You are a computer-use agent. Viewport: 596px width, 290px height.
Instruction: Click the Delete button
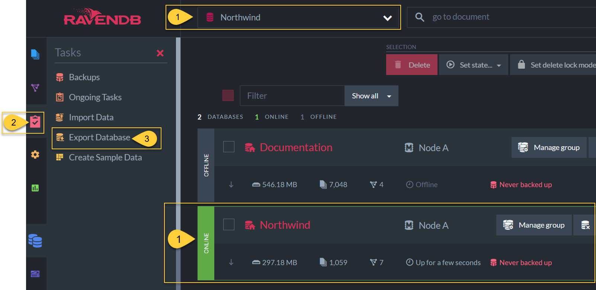click(412, 65)
